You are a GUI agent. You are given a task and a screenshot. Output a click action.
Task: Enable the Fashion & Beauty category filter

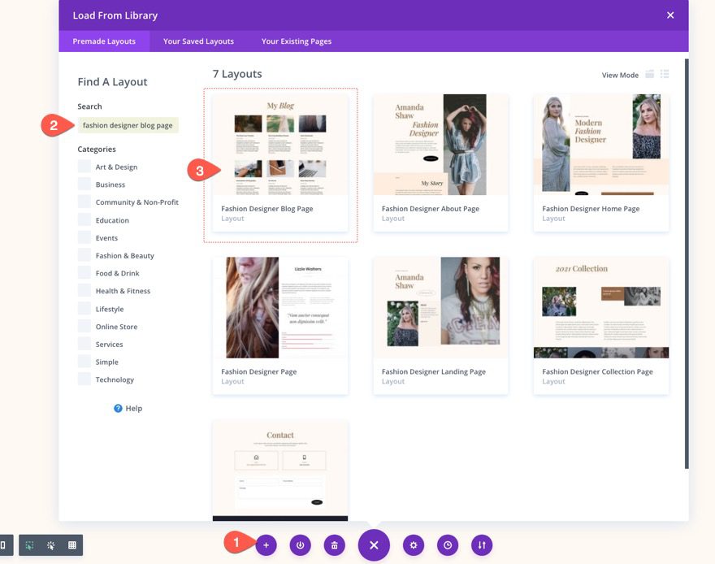84,255
